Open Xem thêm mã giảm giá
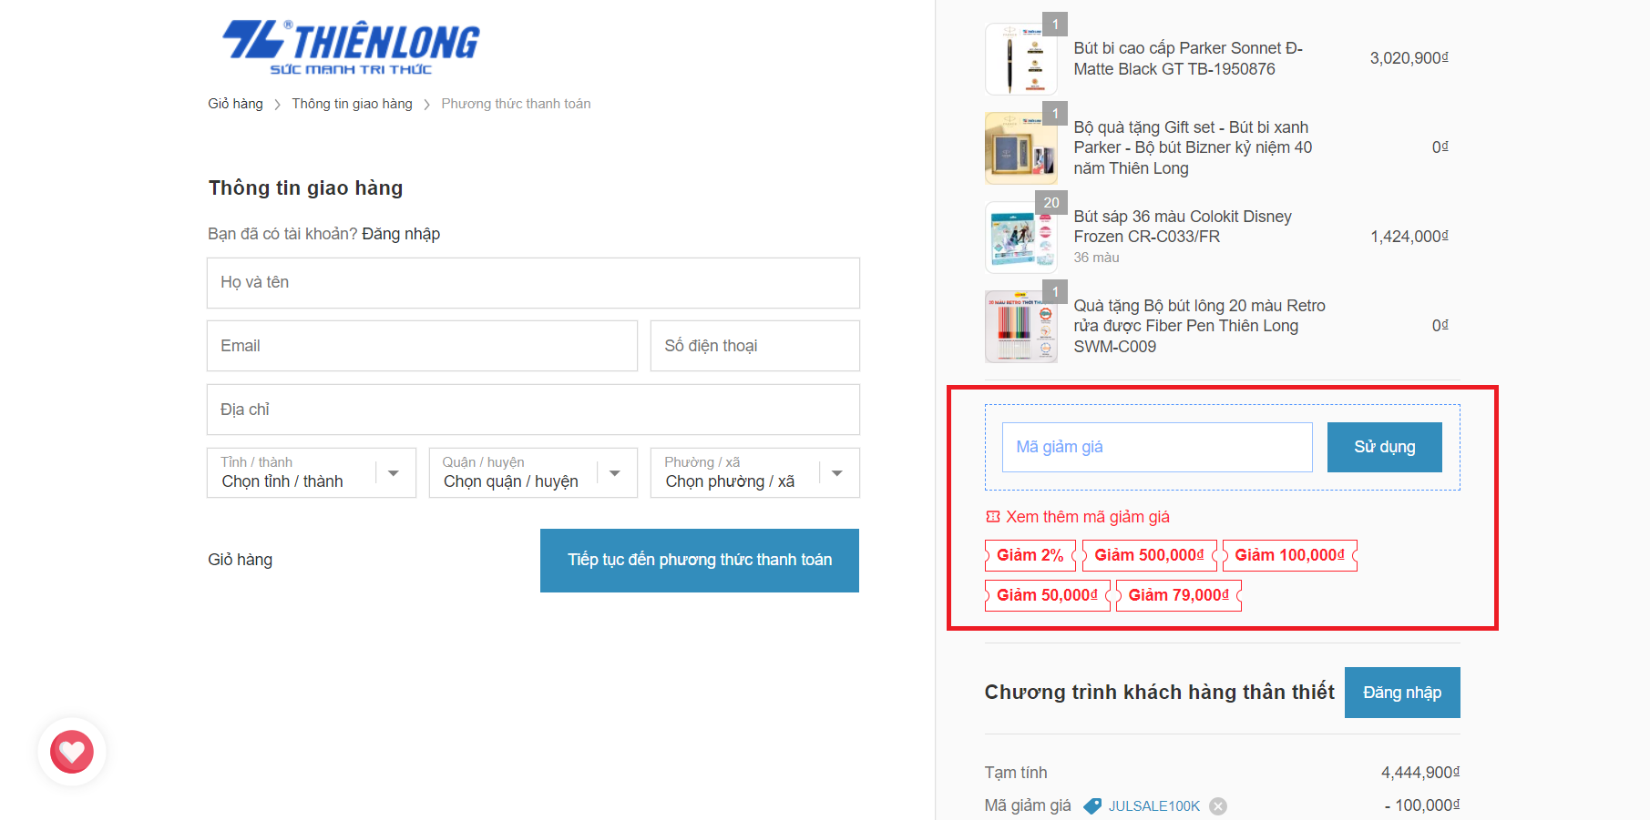This screenshot has height=820, width=1650. pyautogui.click(x=1088, y=517)
